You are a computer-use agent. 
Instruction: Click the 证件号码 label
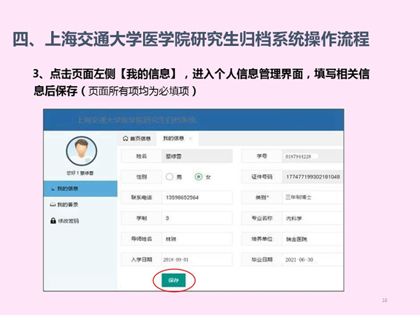(x=261, y=176)
